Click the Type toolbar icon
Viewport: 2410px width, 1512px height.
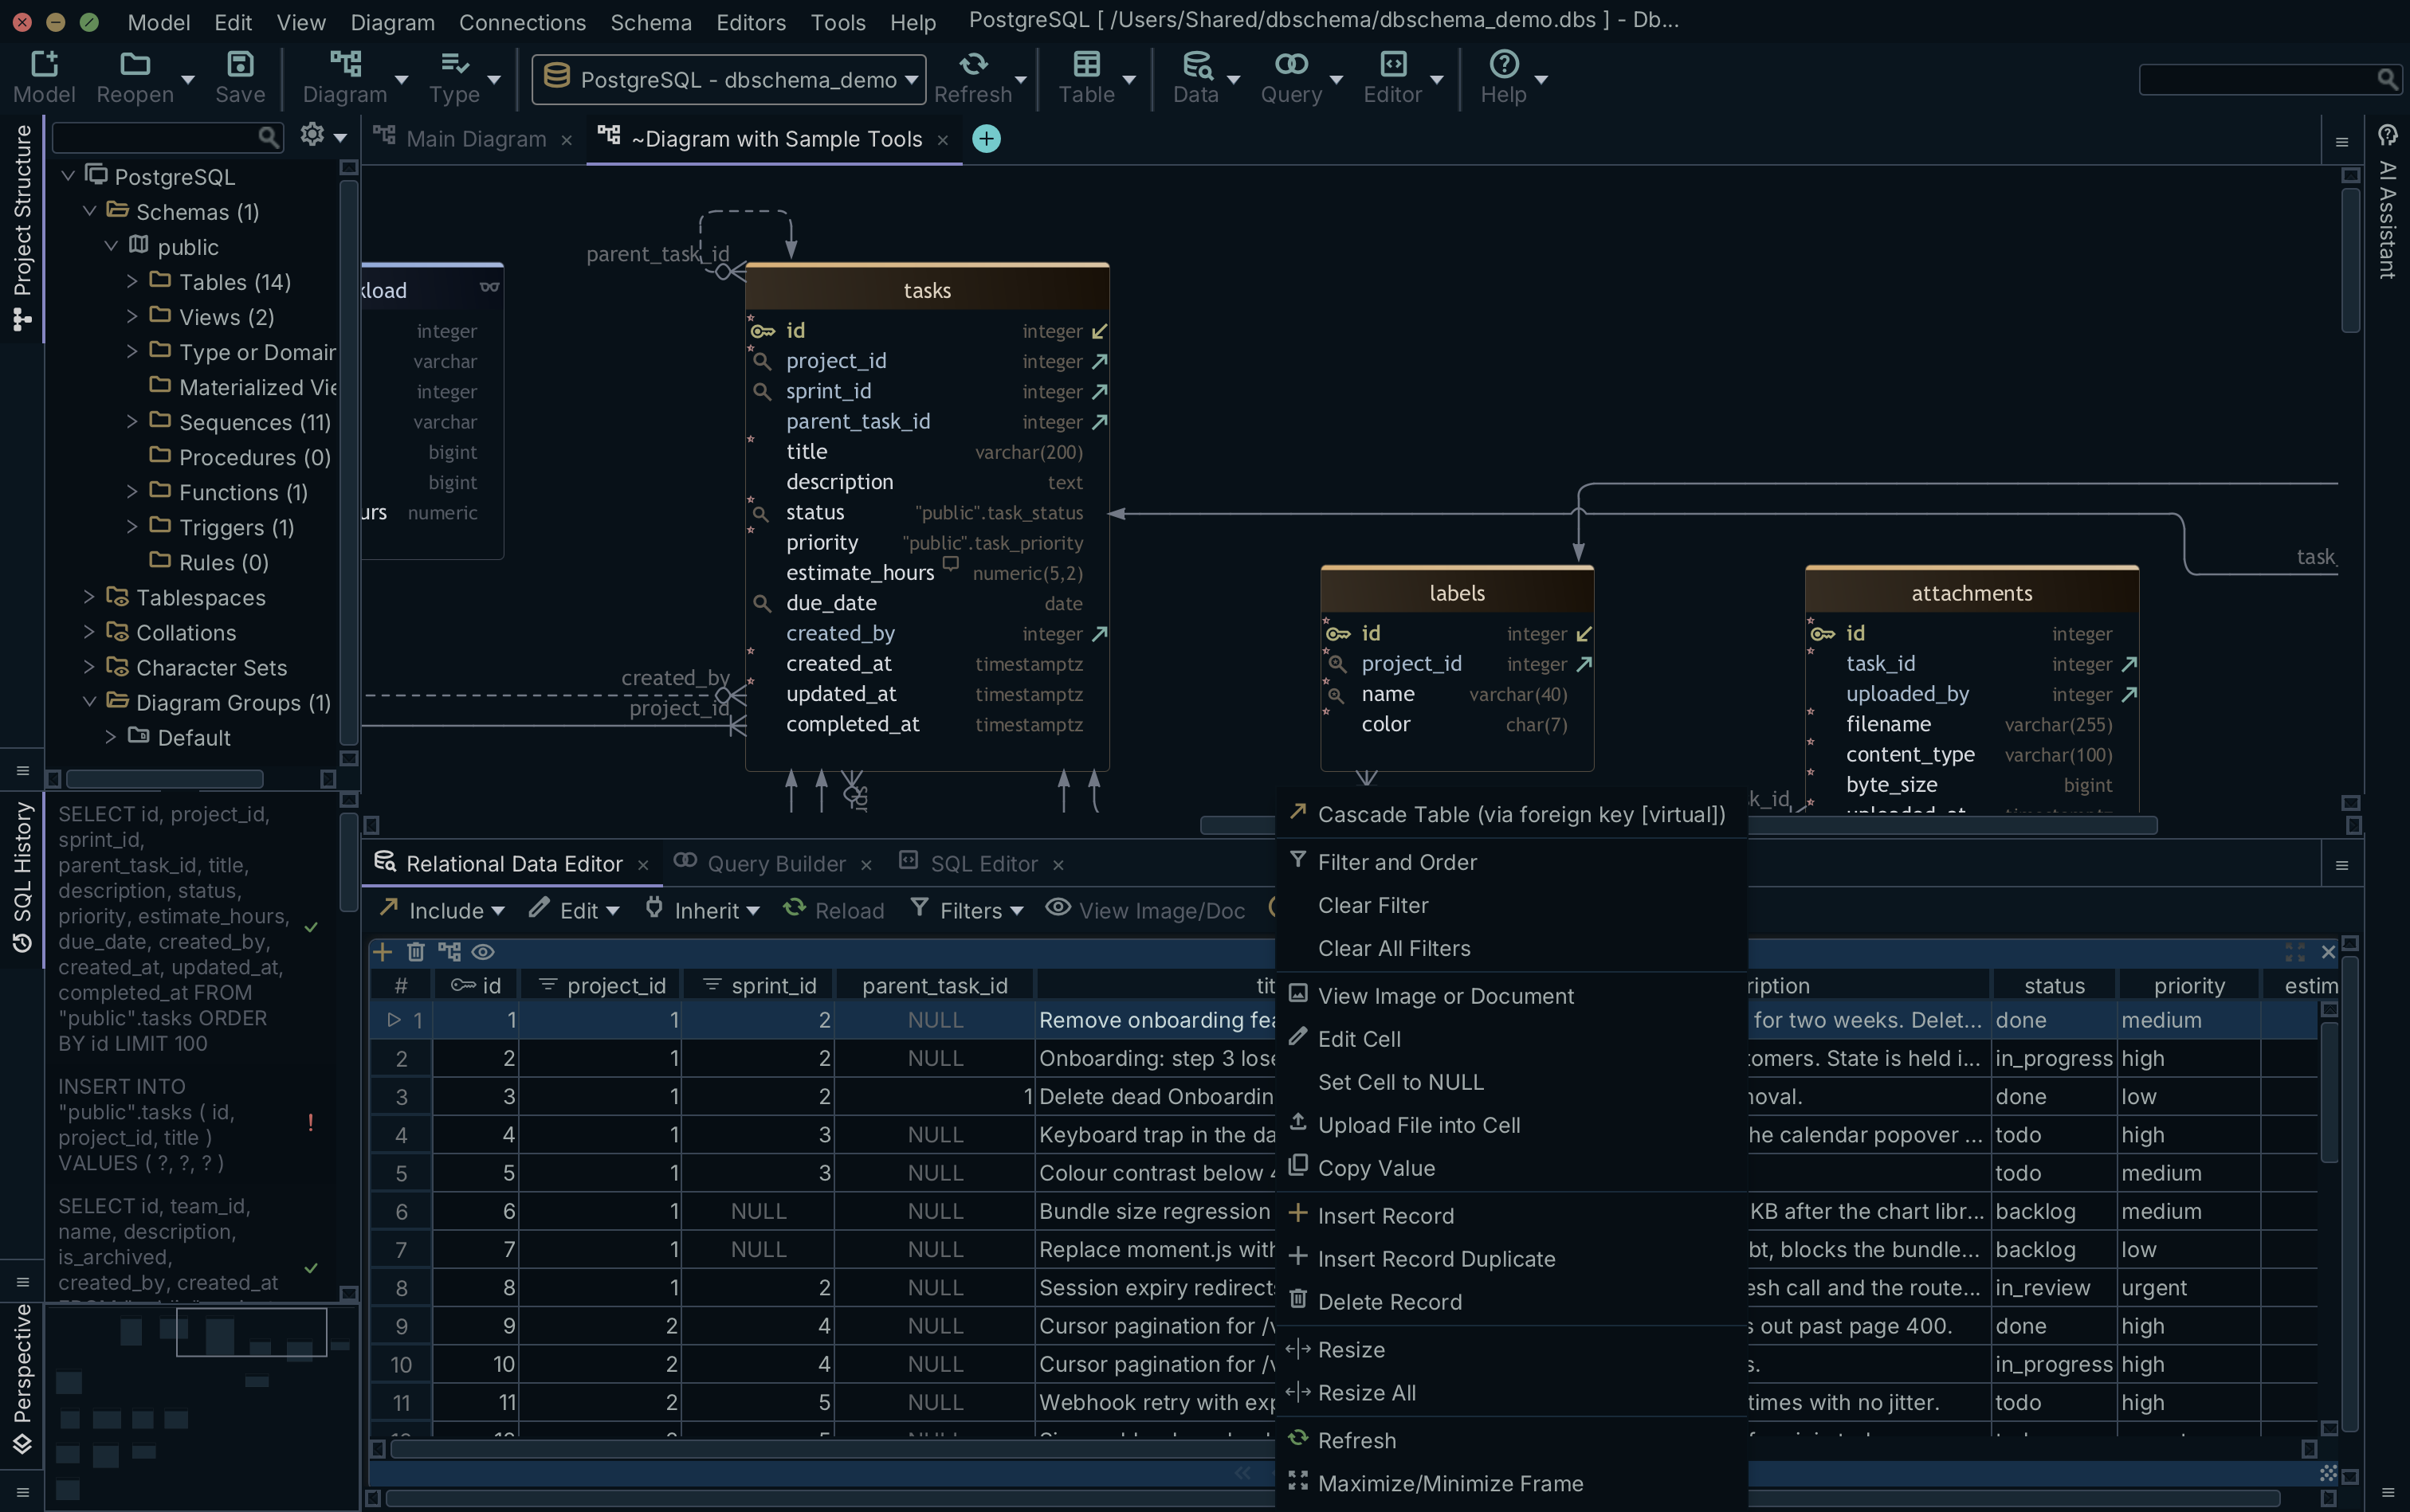coord(454,65)
